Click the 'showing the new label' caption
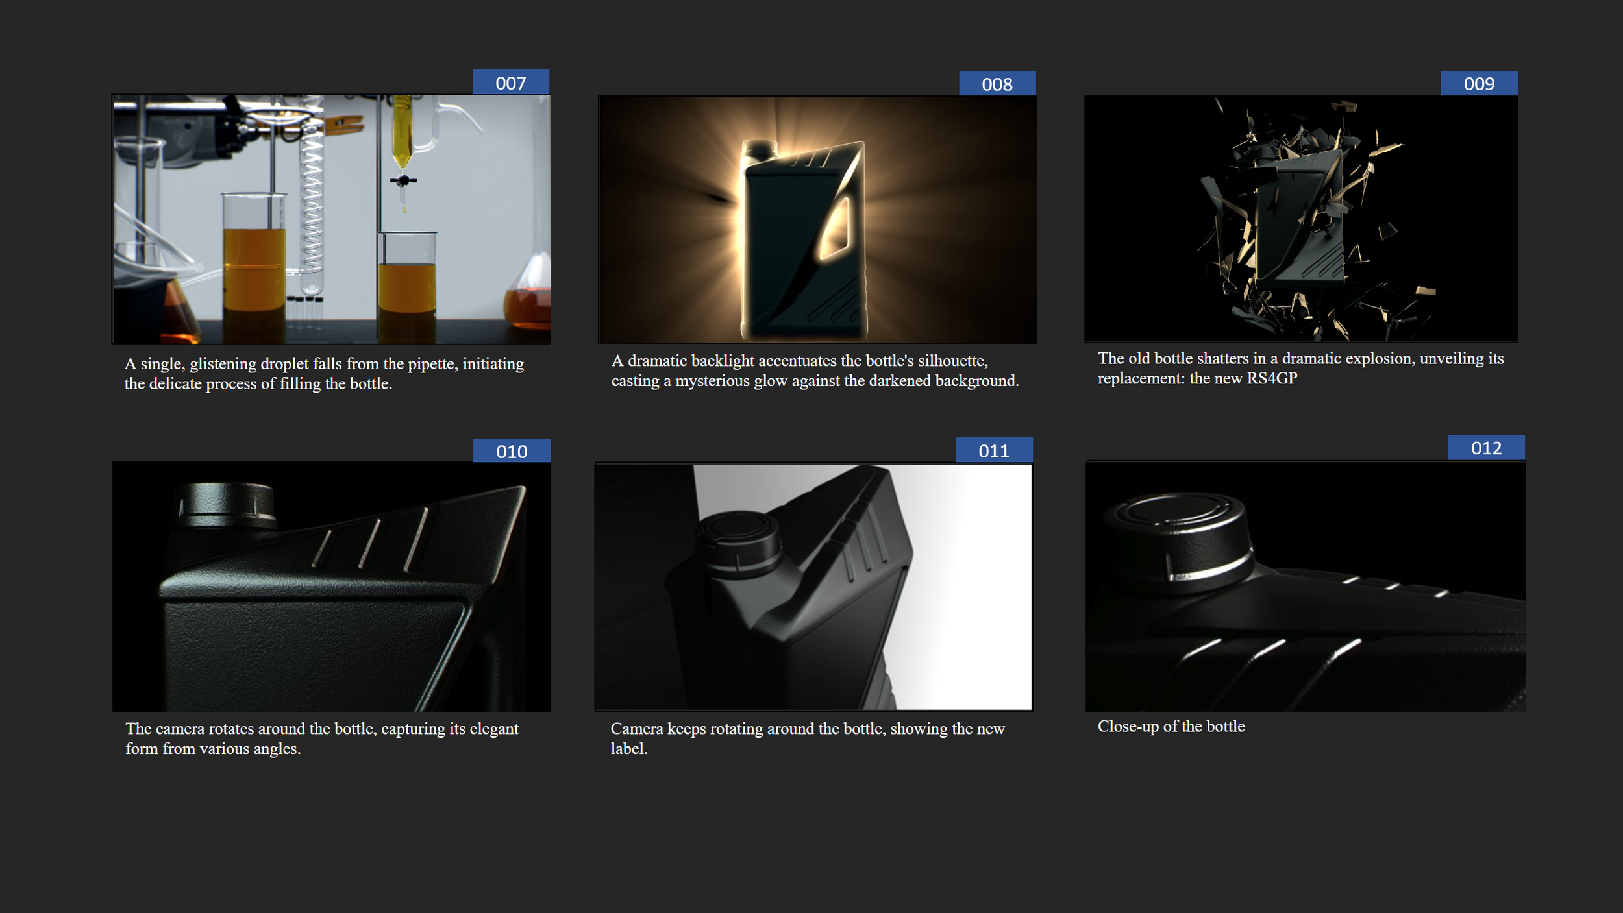This screenshot has height=913, width=1623. point(807,738)
